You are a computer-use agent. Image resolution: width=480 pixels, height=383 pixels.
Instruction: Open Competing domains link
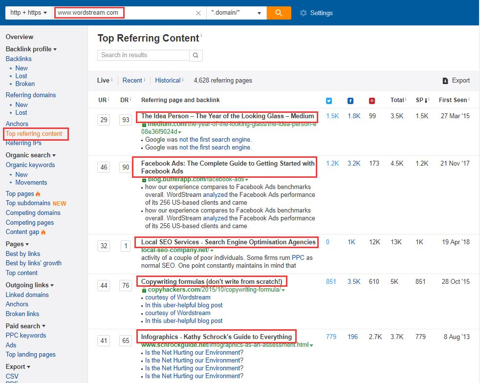(x=33, y=213)
